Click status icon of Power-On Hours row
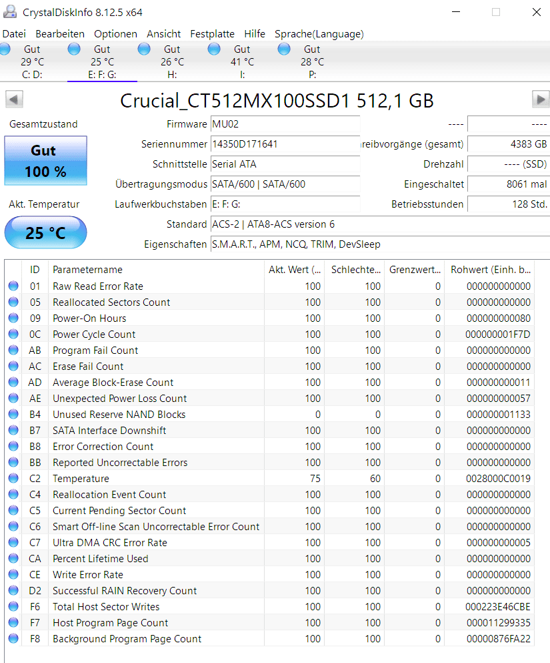This screenshot has width=550, height=663. click(13, 318)
